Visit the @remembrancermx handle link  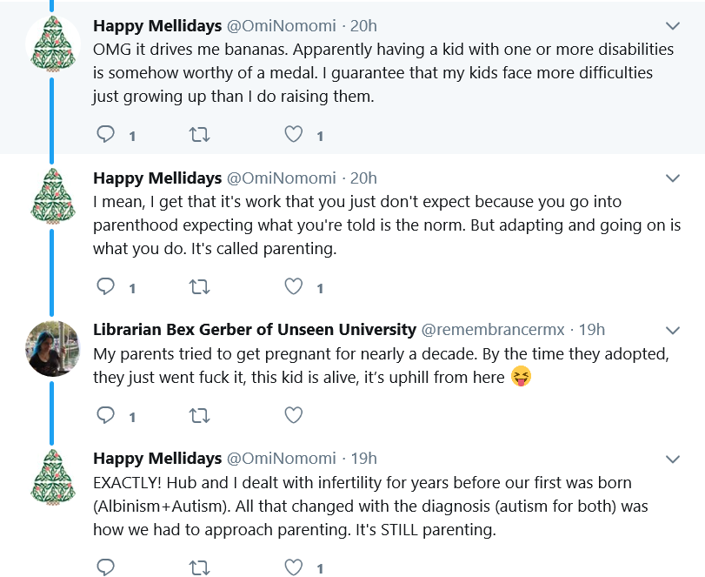493,330
